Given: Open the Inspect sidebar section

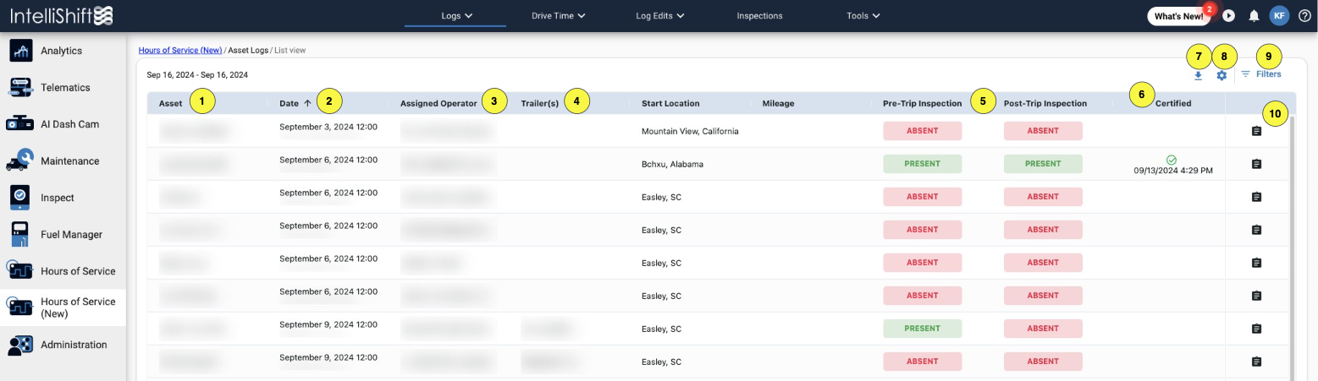Looking at the screenshot, I should pyautogui.click(x=63, y=198).
